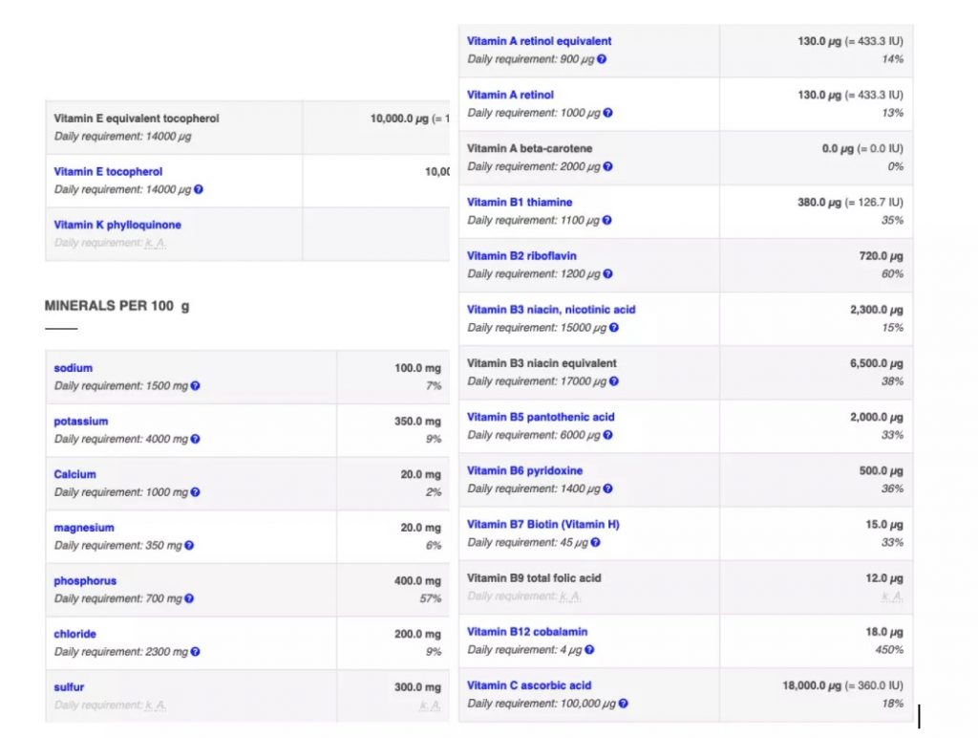Click the sulfur mineral link
Screen dimensions: 978x738
[69, 686]
